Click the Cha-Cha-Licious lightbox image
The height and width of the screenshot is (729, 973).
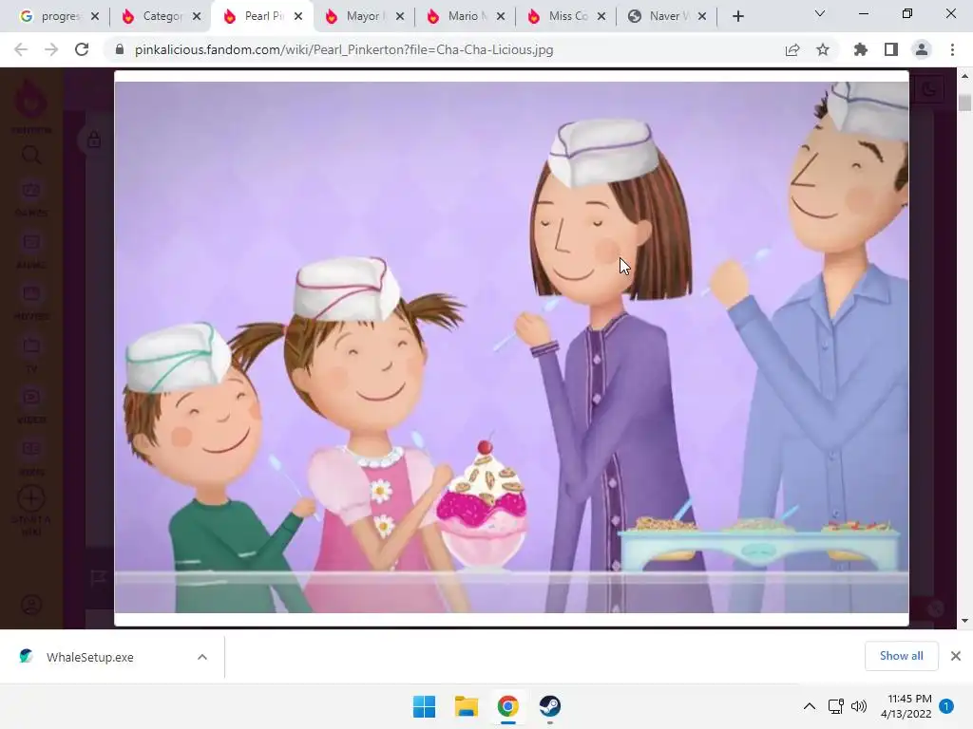[511, 347]
